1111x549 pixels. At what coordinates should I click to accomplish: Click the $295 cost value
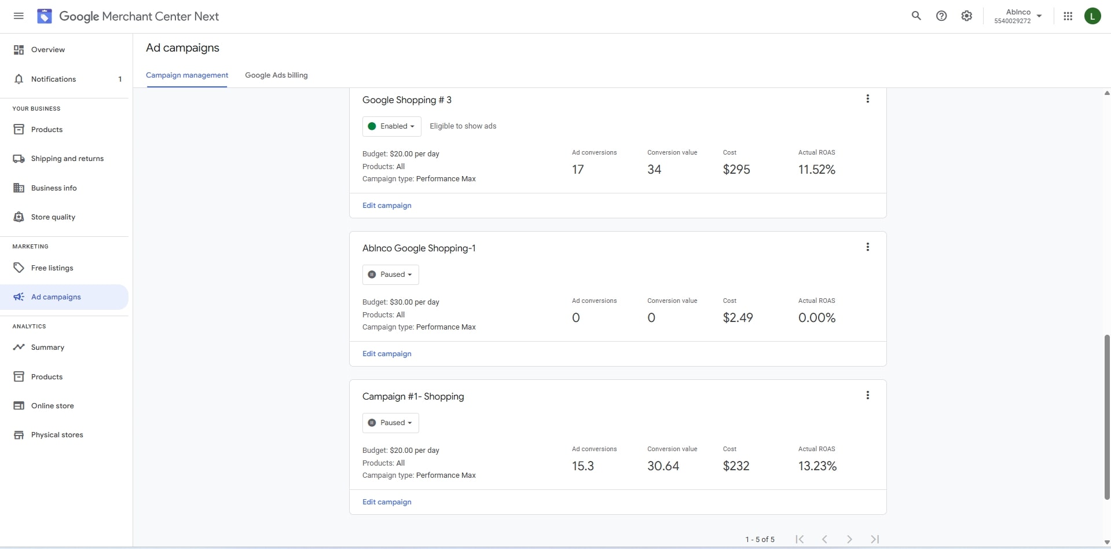pyautogui.click(x=736, y=170)
